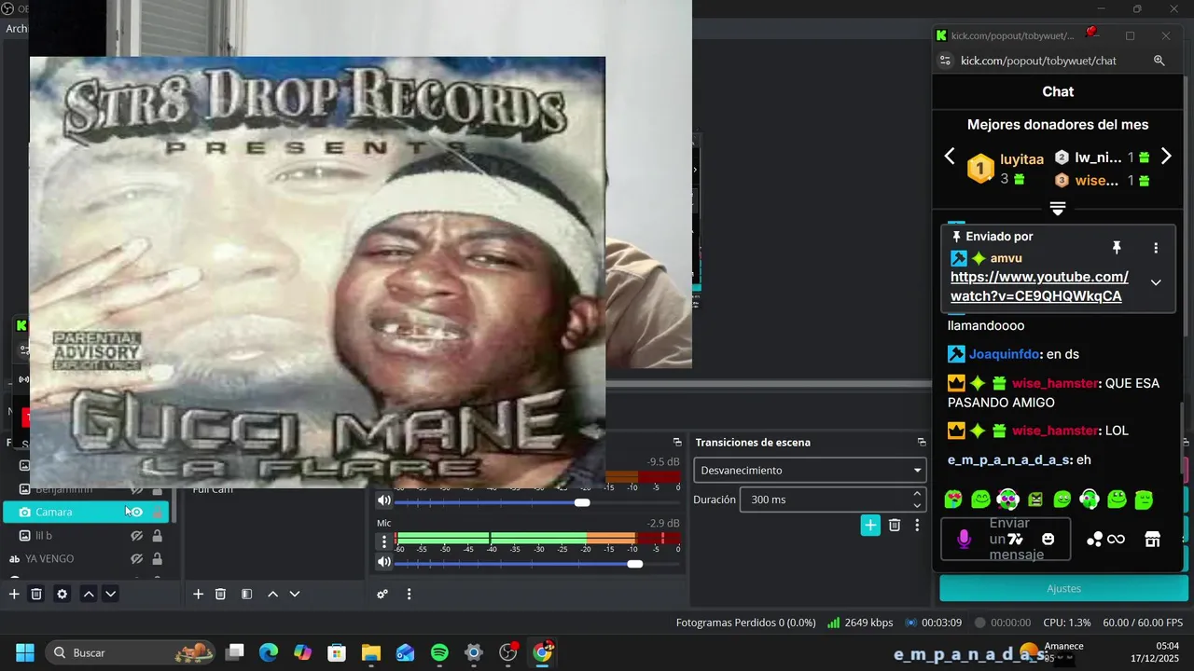Click the microphone icon in chat input
The width and height of the screenshot is (1194, 671).
(965, 539)
